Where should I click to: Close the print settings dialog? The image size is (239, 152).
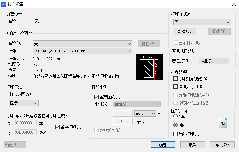point(234,4)
